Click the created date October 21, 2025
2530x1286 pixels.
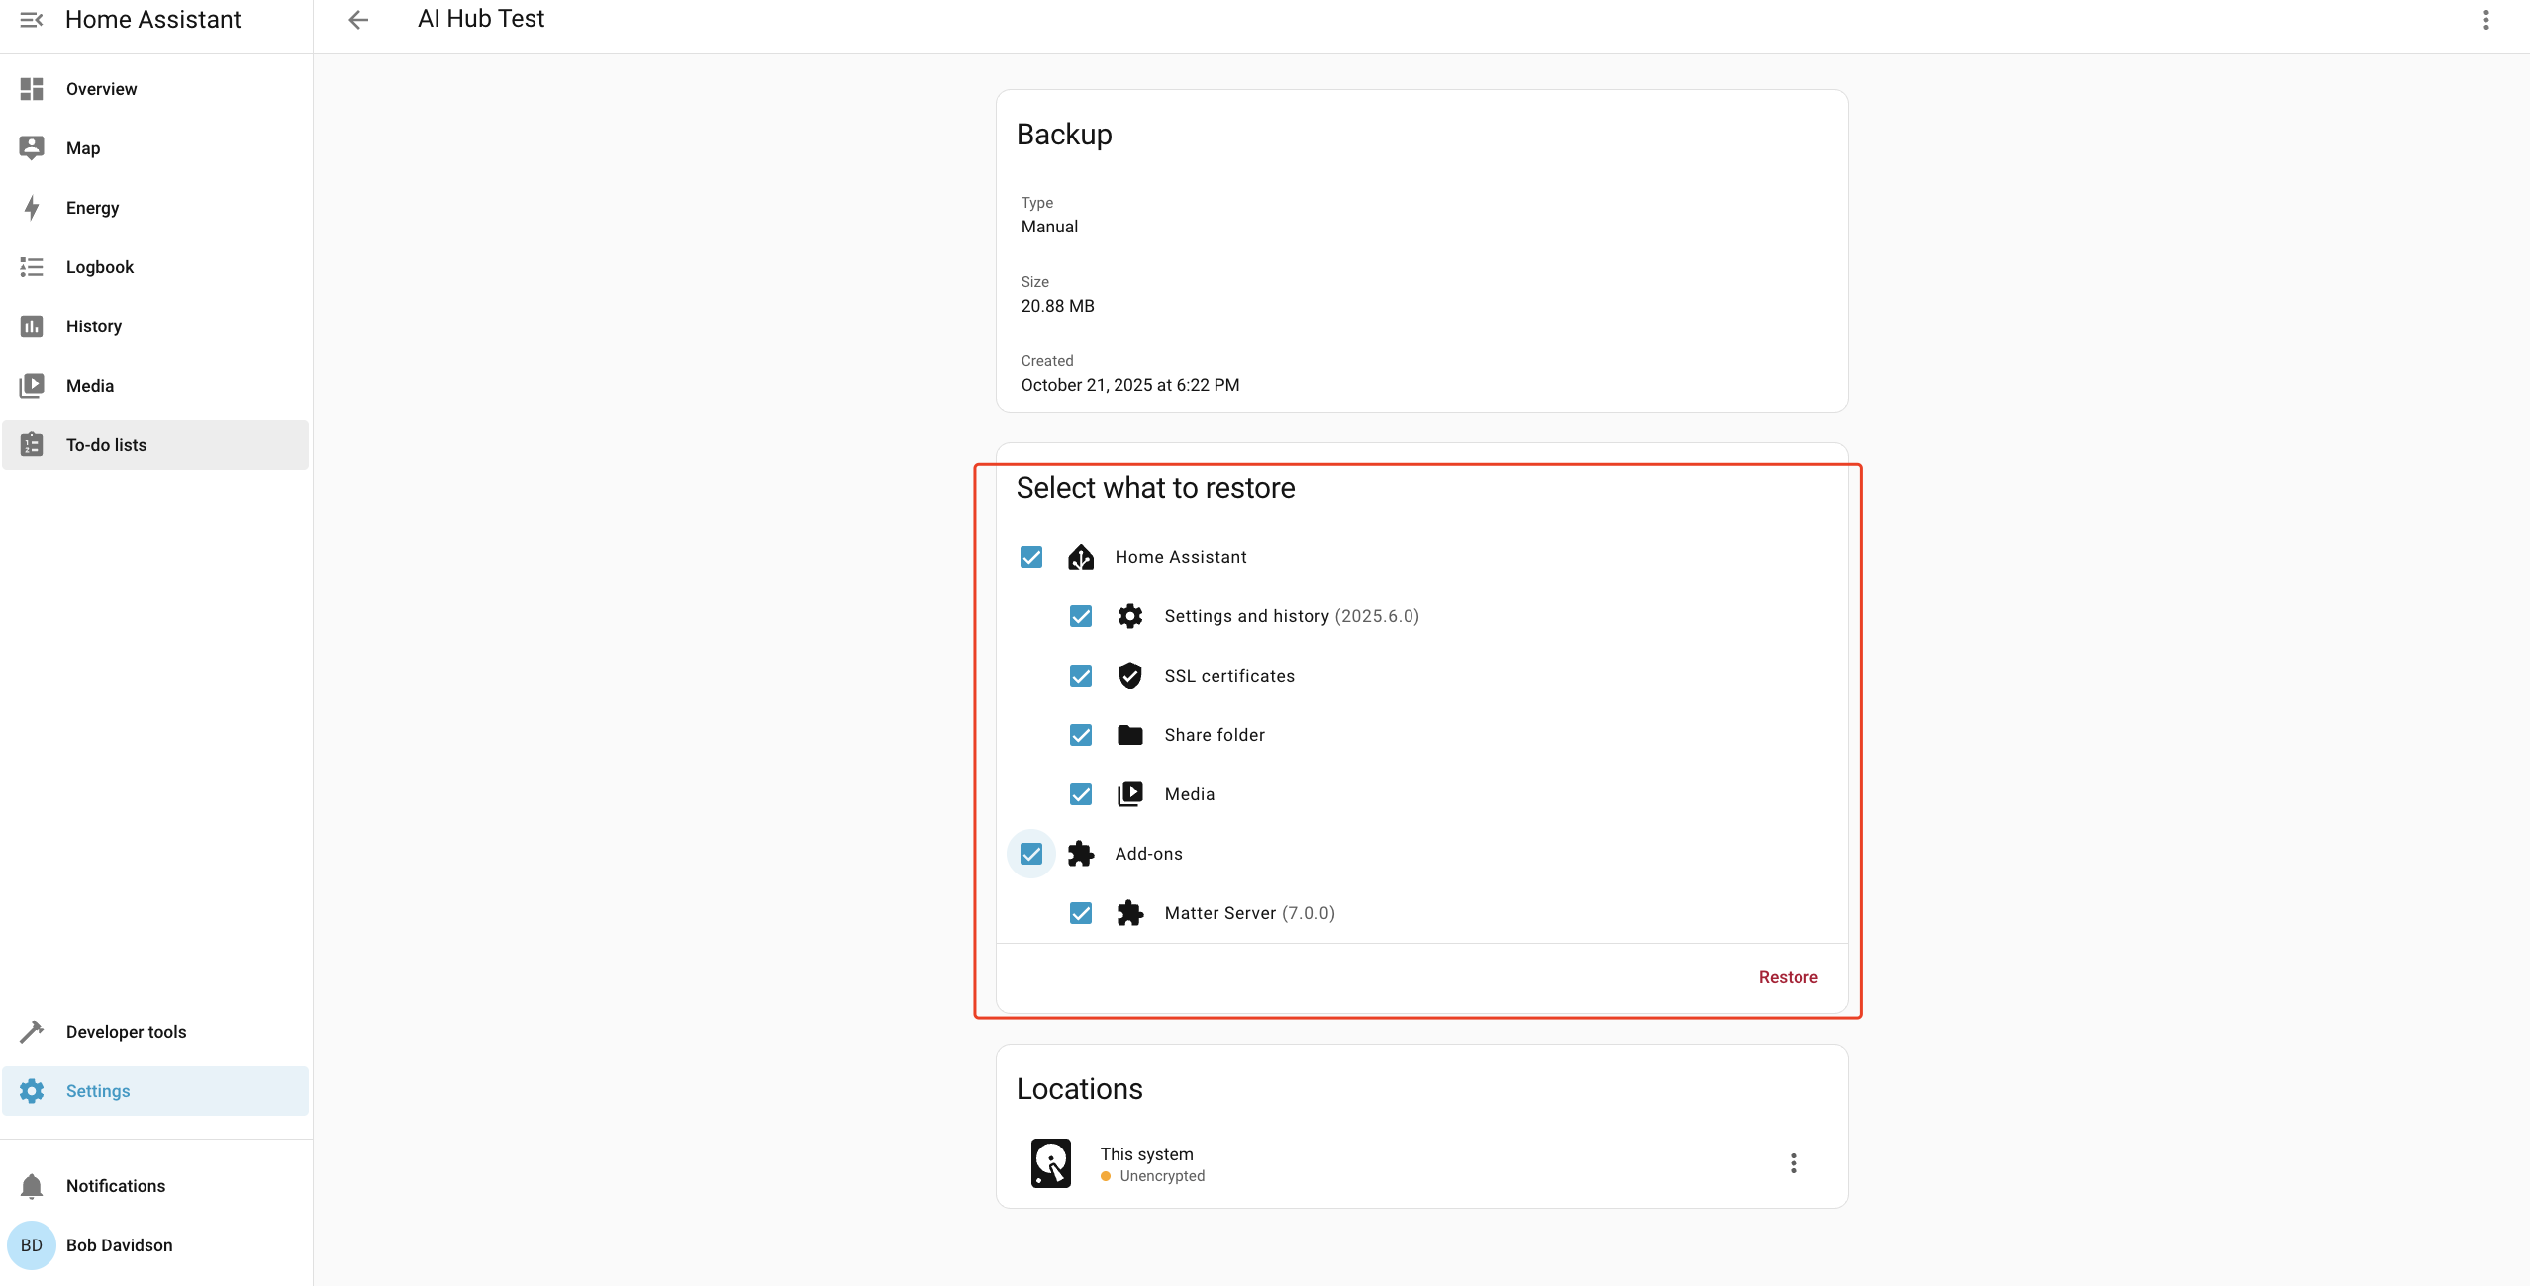(1130, 385)
